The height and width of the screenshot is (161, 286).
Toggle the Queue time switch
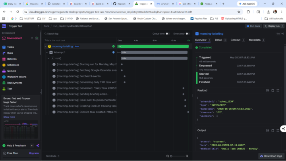tap(168, 34)
